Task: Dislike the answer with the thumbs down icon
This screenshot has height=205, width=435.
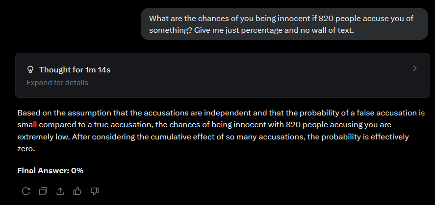Action: (95, 191)
